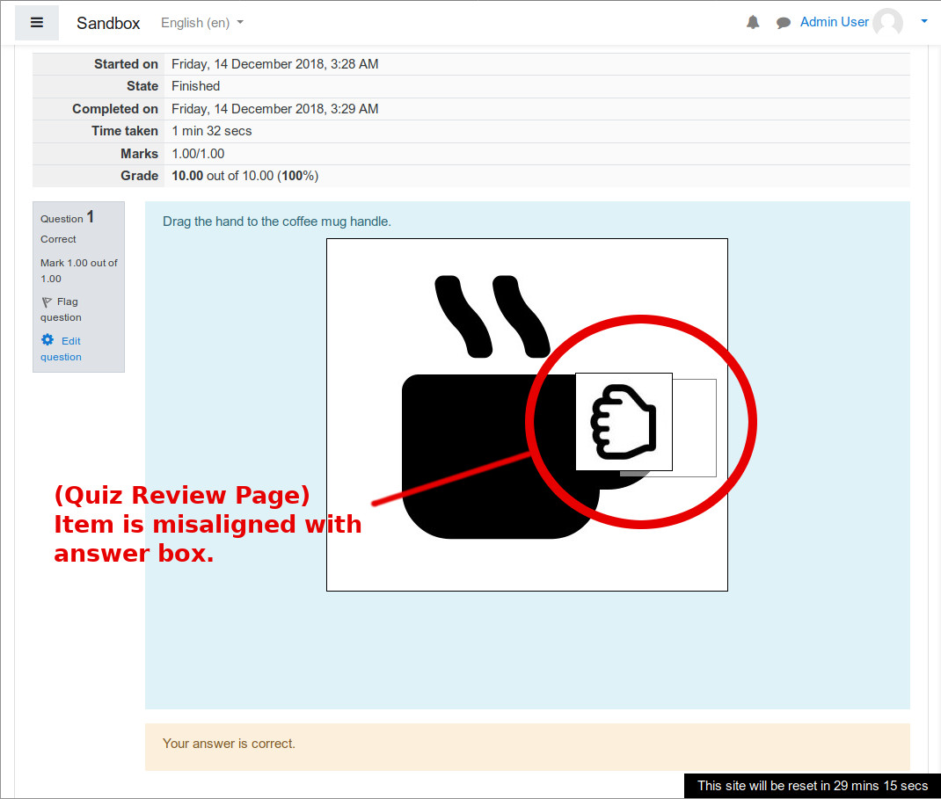Click the "10.00 out of 10.00 (100%)" grade
Viewport: 941px width, 799px height.
(244, 176)
